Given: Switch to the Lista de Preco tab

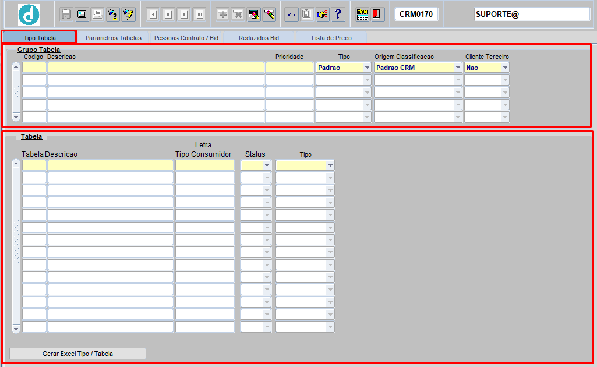Looking at the screenshot, I should pyautogui.click(x=331, y=38).
